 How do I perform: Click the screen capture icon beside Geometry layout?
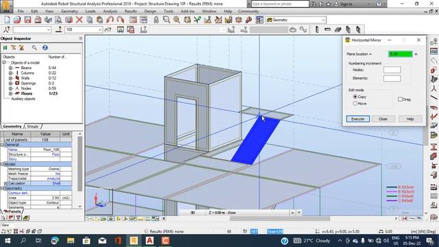pyautogui.click(x=259, y=20)
